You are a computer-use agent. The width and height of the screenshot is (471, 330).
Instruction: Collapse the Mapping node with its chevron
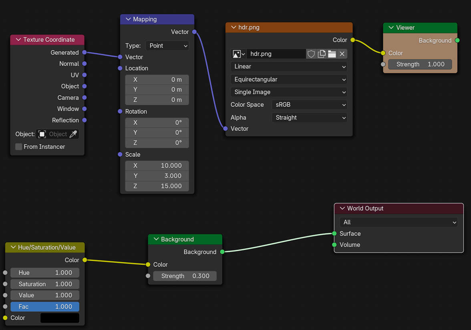click(127, 19)
